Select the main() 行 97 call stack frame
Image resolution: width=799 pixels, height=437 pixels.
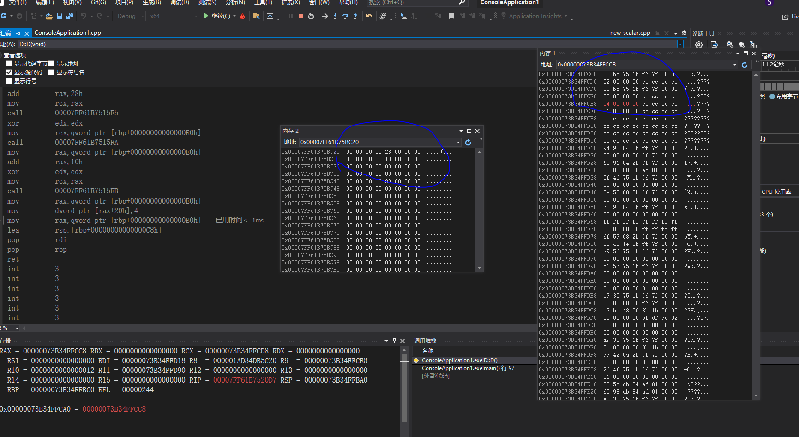pos(468,368)
